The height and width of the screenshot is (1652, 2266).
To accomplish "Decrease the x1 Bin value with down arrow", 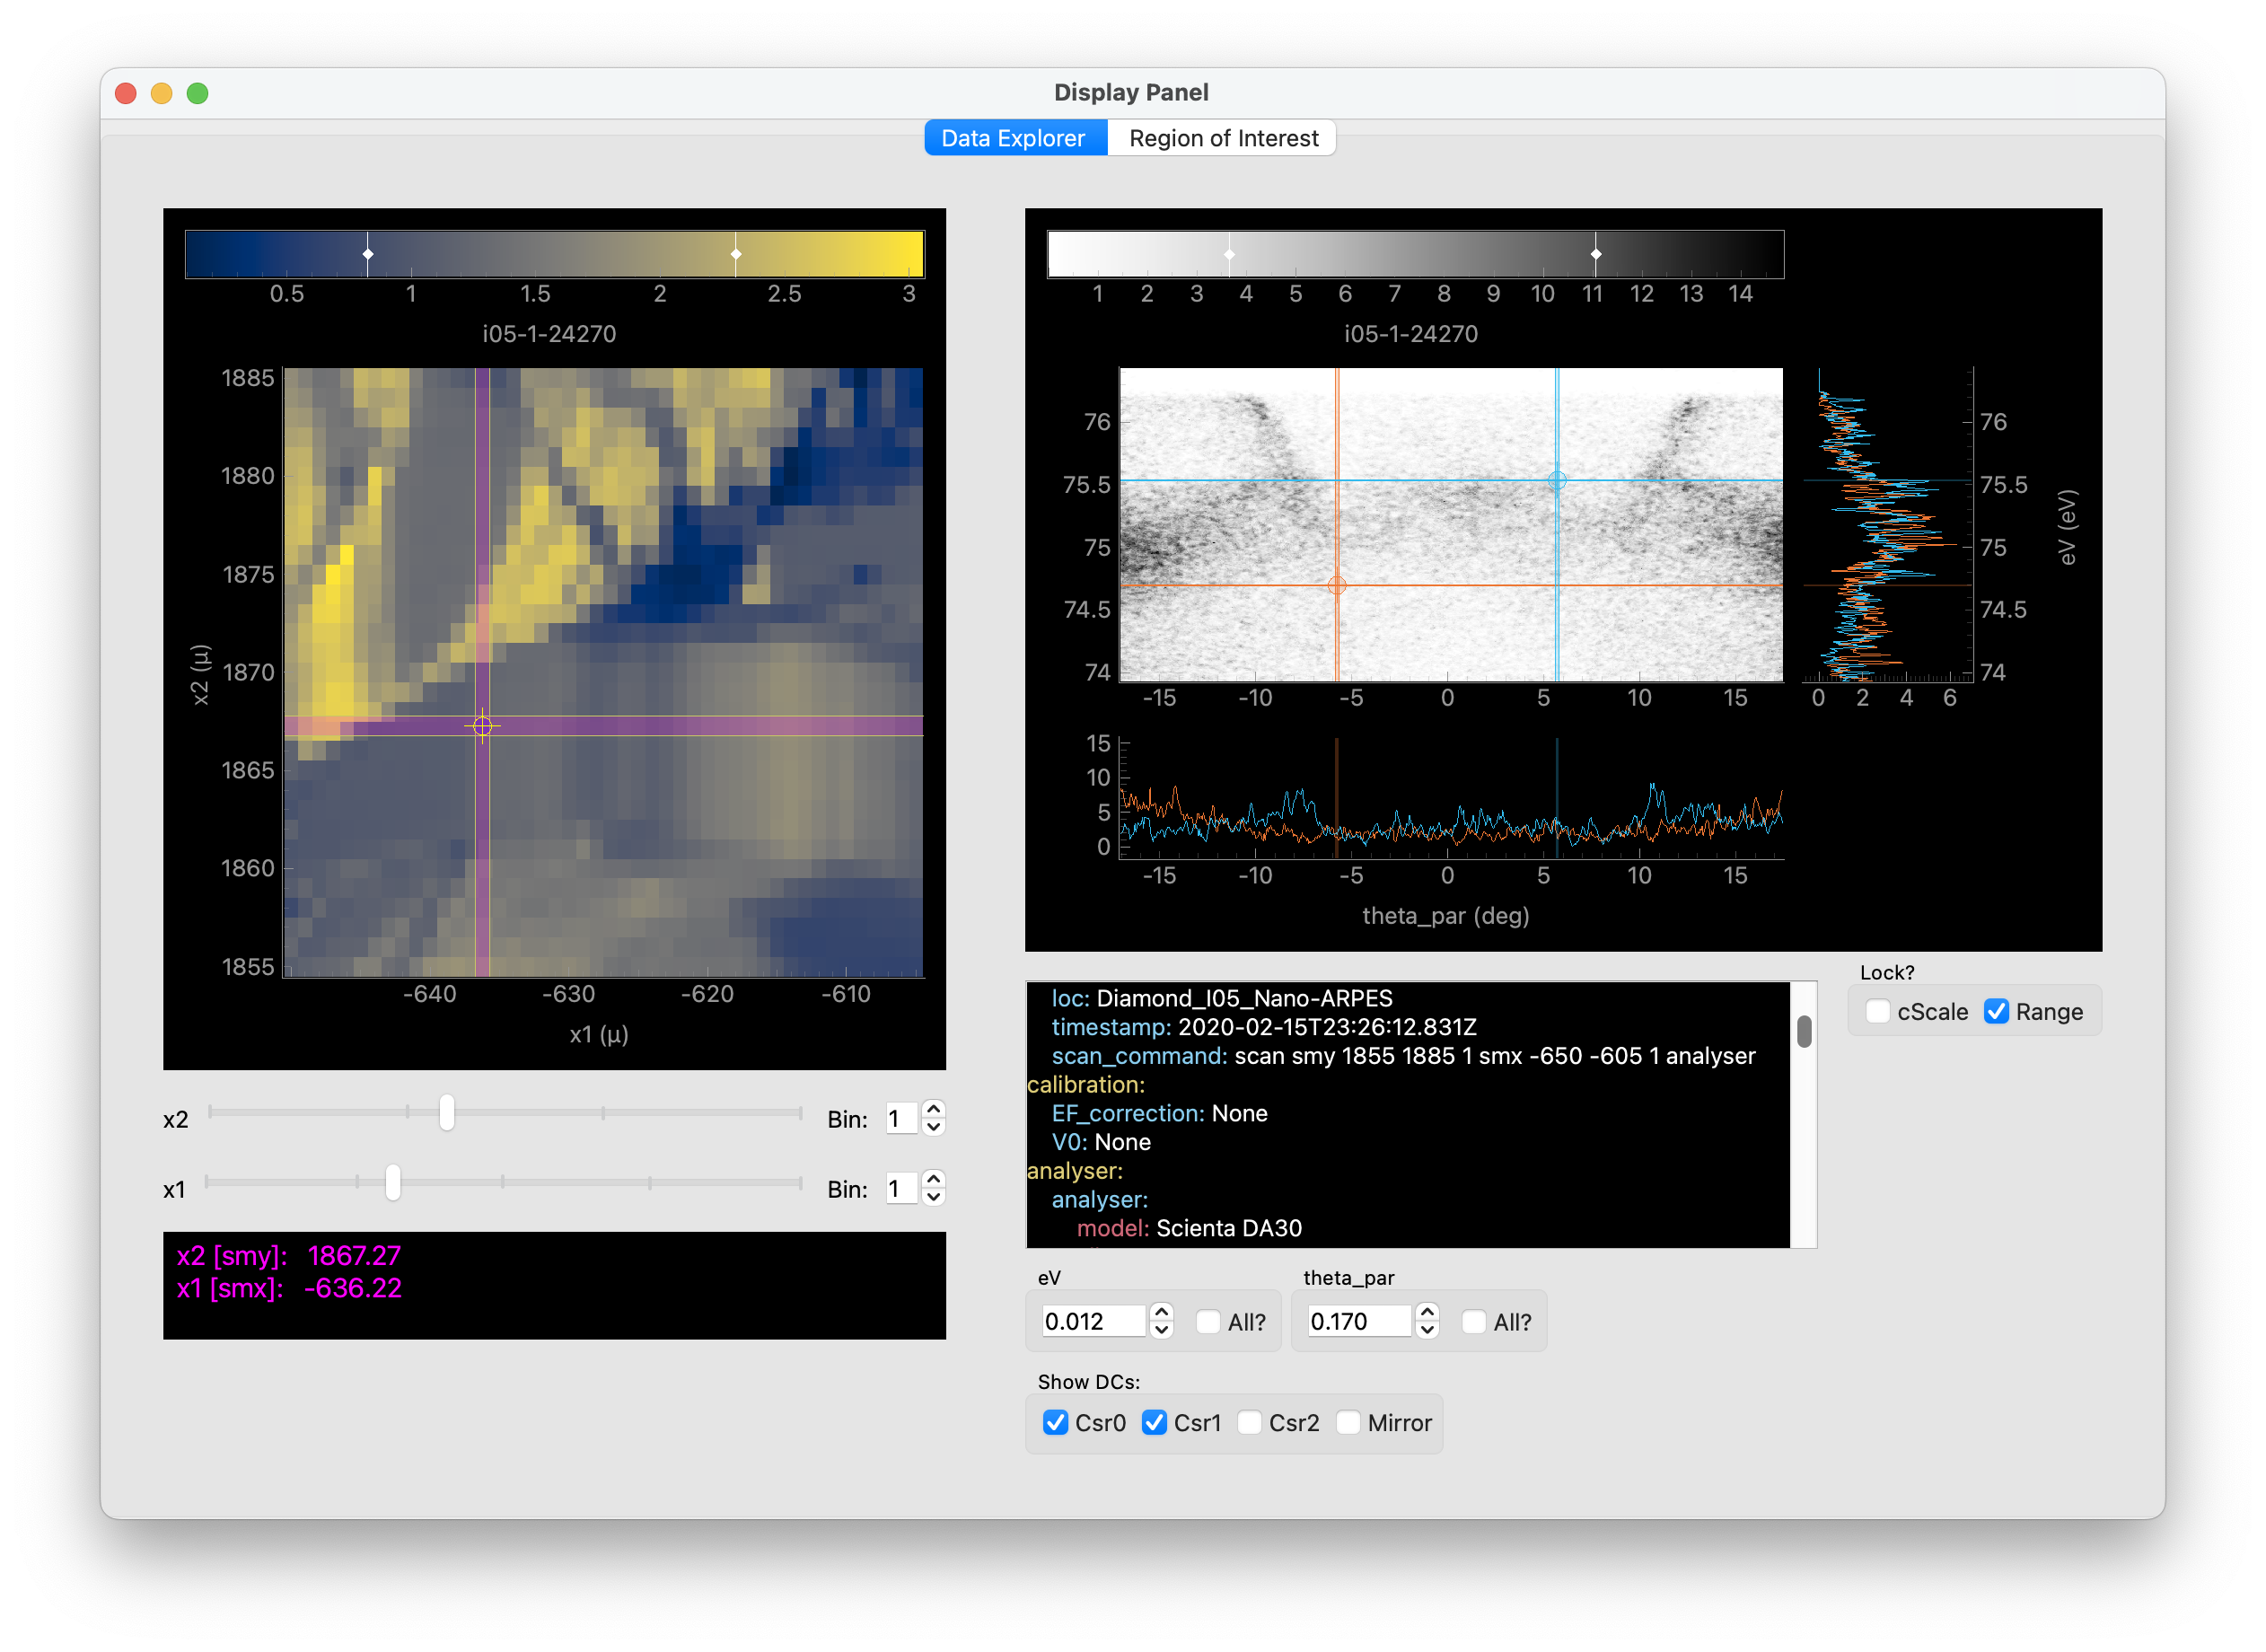I will (x=933, y=1197).
